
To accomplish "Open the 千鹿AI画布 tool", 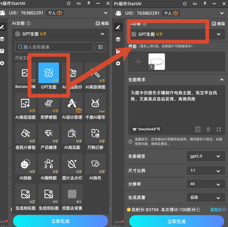I will coord(95,103).
